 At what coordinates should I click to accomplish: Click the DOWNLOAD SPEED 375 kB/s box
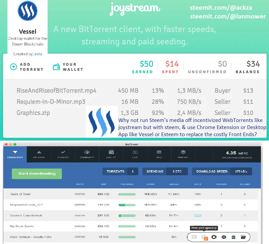(222, 172)
